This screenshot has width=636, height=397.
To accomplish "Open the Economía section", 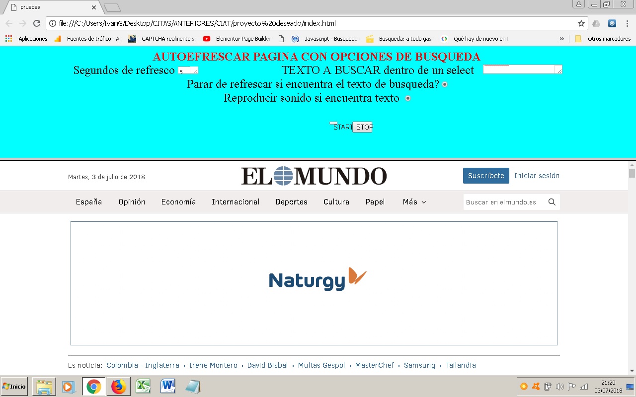I will (x=178, y=202).
